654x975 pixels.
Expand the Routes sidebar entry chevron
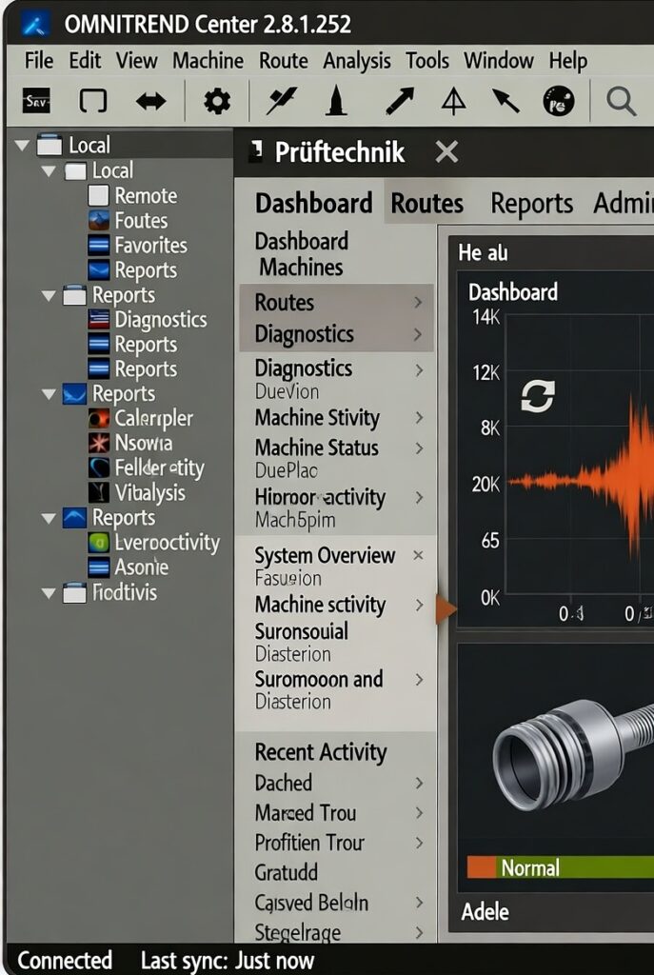[418, 303]
